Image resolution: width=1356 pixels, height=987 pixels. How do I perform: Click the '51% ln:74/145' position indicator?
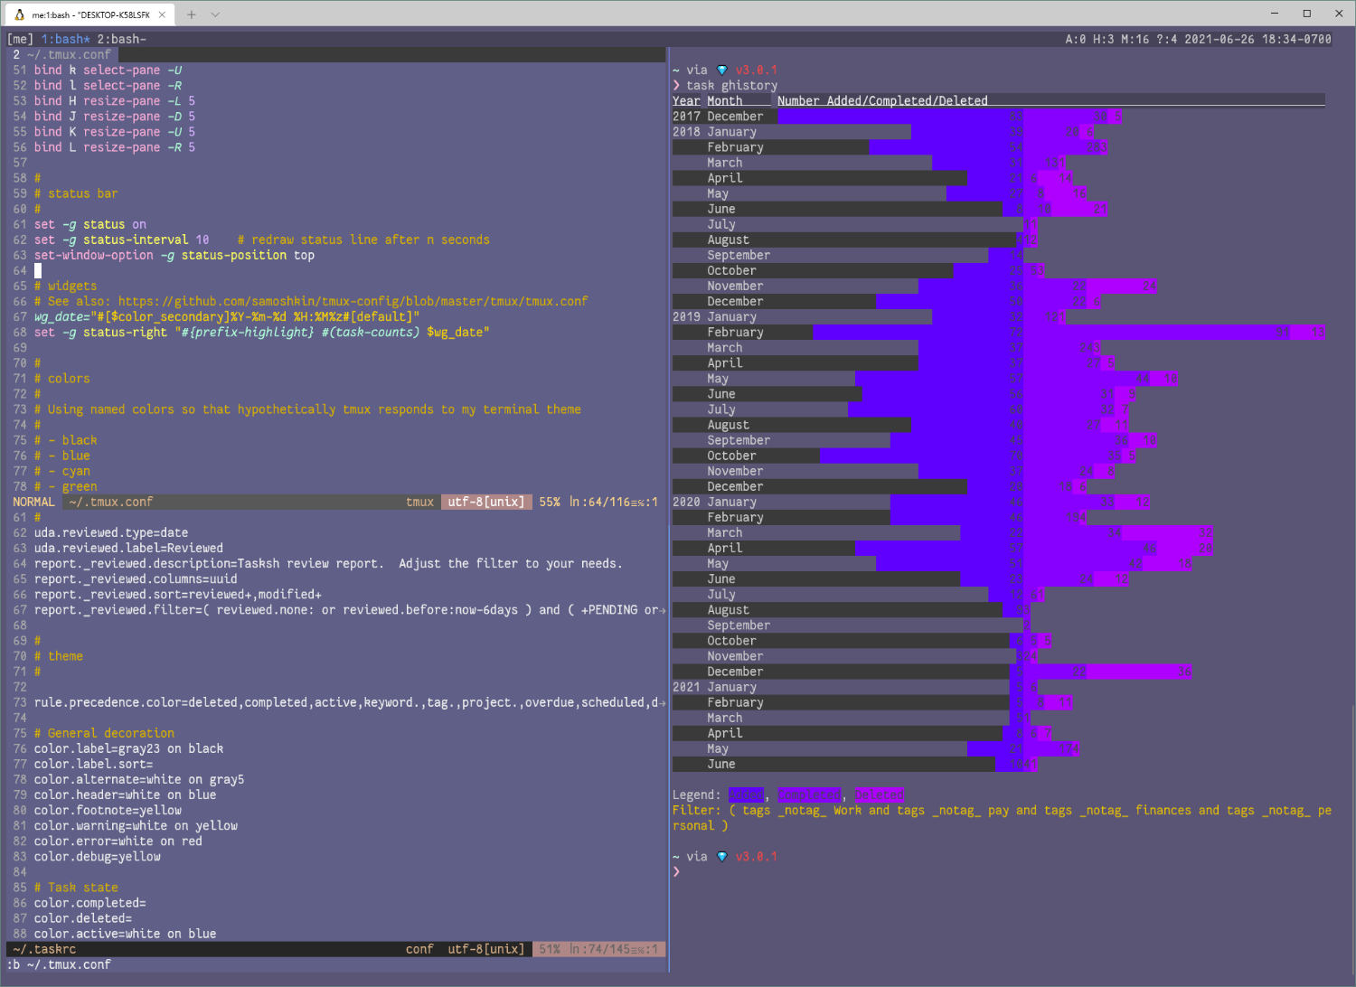pyautogui.click(x=598, y=949)
